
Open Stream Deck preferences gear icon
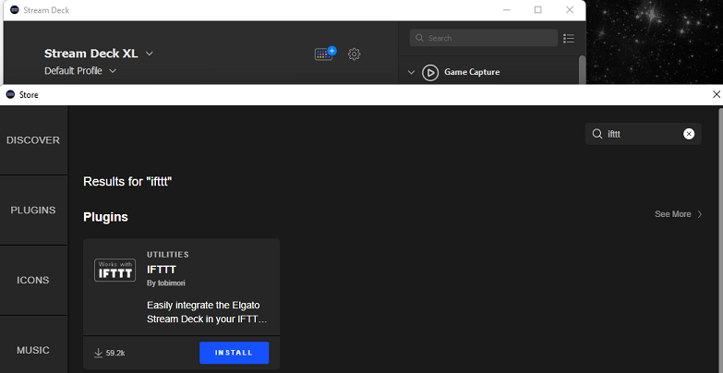click(355, 54)
